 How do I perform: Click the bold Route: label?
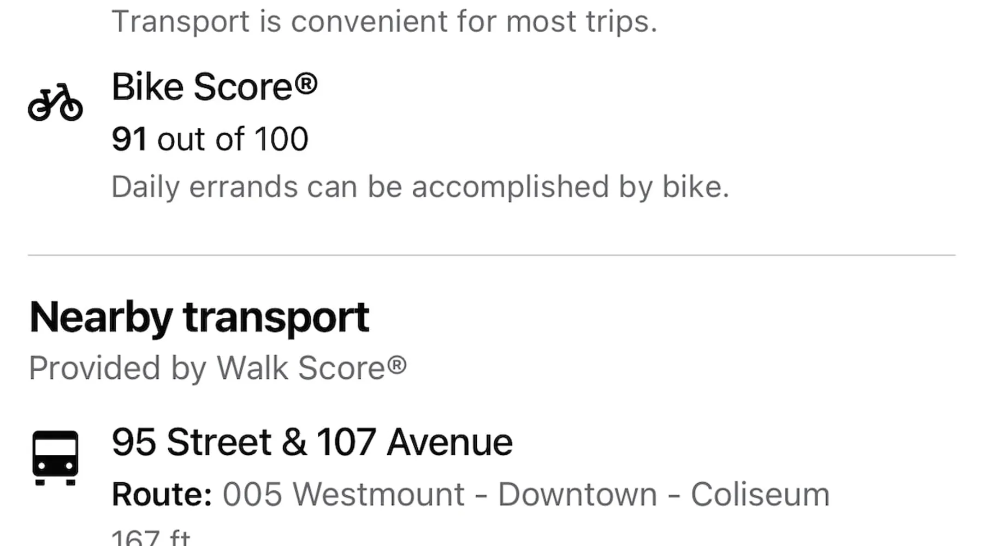click(162, 495)
